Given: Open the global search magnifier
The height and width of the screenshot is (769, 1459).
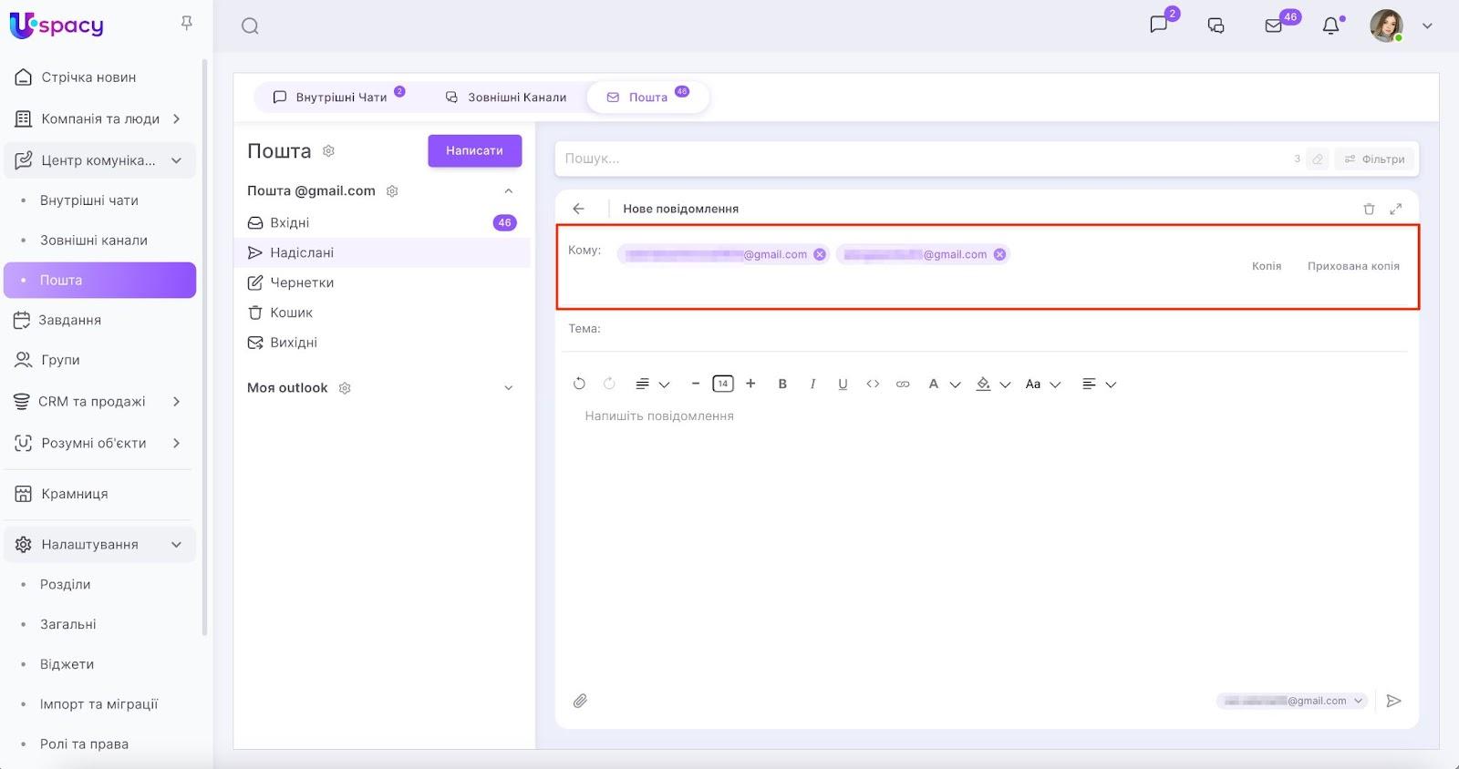Looking at the screenshot, I should coord(250,26).
